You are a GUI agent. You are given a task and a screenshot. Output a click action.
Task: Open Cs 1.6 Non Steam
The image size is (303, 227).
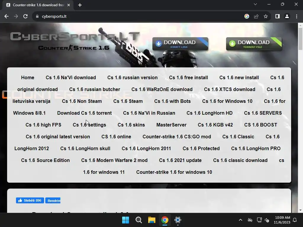pos(82,101)
